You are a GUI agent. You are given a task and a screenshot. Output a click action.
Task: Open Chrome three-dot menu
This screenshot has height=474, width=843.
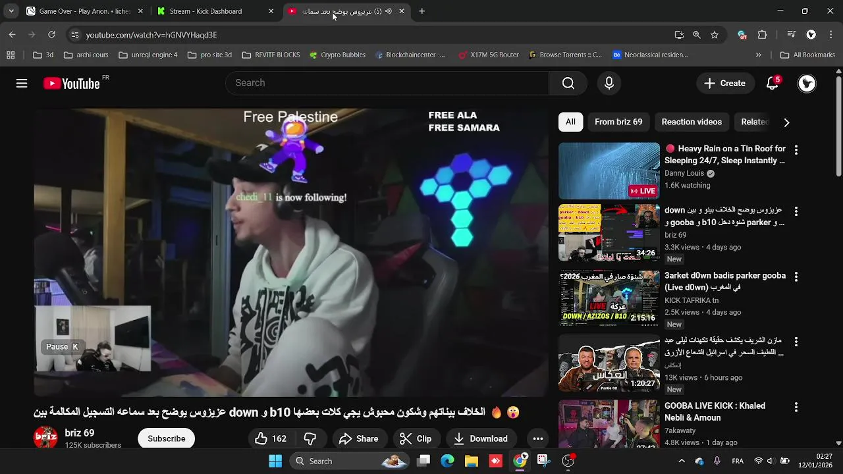coord(830,35)
